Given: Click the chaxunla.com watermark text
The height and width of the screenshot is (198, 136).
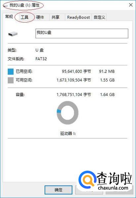Looking at the screenshot, I should (x=113, y=188).
